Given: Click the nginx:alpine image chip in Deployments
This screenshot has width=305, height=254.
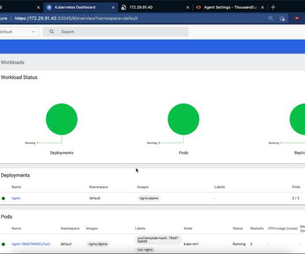Looking at the screenshot, I should click(149, 198).
